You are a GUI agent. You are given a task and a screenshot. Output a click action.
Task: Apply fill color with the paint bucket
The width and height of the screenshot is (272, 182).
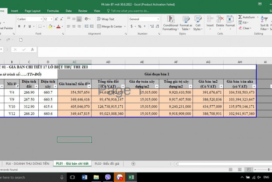click(x=50, y=26)
